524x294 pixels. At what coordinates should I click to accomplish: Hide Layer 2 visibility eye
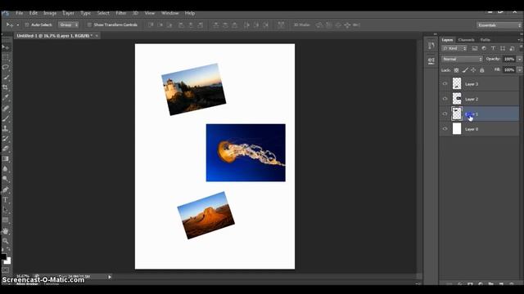pyautogui.click(x=445, y=99)
